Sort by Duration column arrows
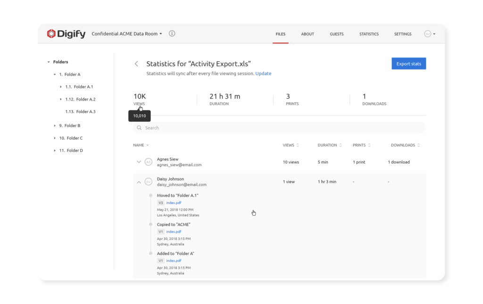The height and width of the screenshot is (304, 483). point(341,145)
